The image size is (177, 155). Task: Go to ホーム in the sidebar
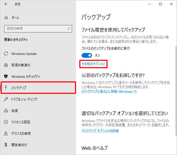38,17
